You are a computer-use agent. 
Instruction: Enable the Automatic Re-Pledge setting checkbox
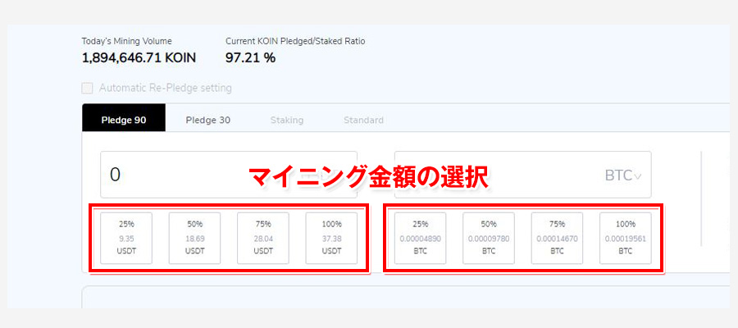tap(88, 88)
